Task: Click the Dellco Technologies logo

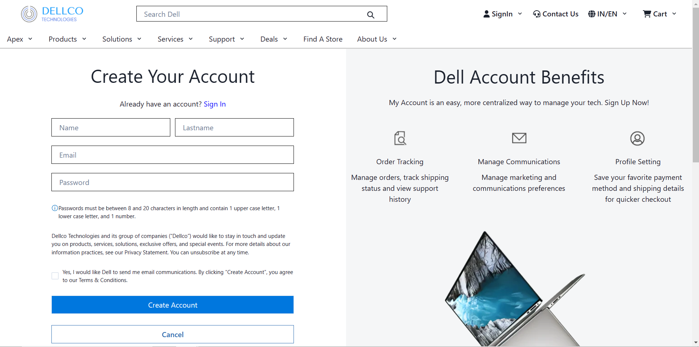Action: coord(52,14)
